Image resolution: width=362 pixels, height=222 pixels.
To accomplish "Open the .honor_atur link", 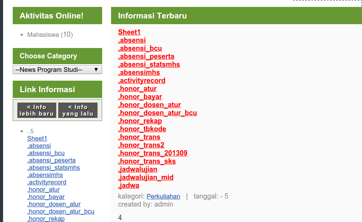I will point(137,88).
